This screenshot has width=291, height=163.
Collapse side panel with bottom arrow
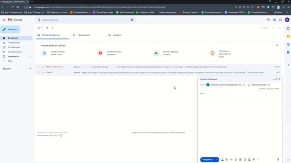coord(288,160)
